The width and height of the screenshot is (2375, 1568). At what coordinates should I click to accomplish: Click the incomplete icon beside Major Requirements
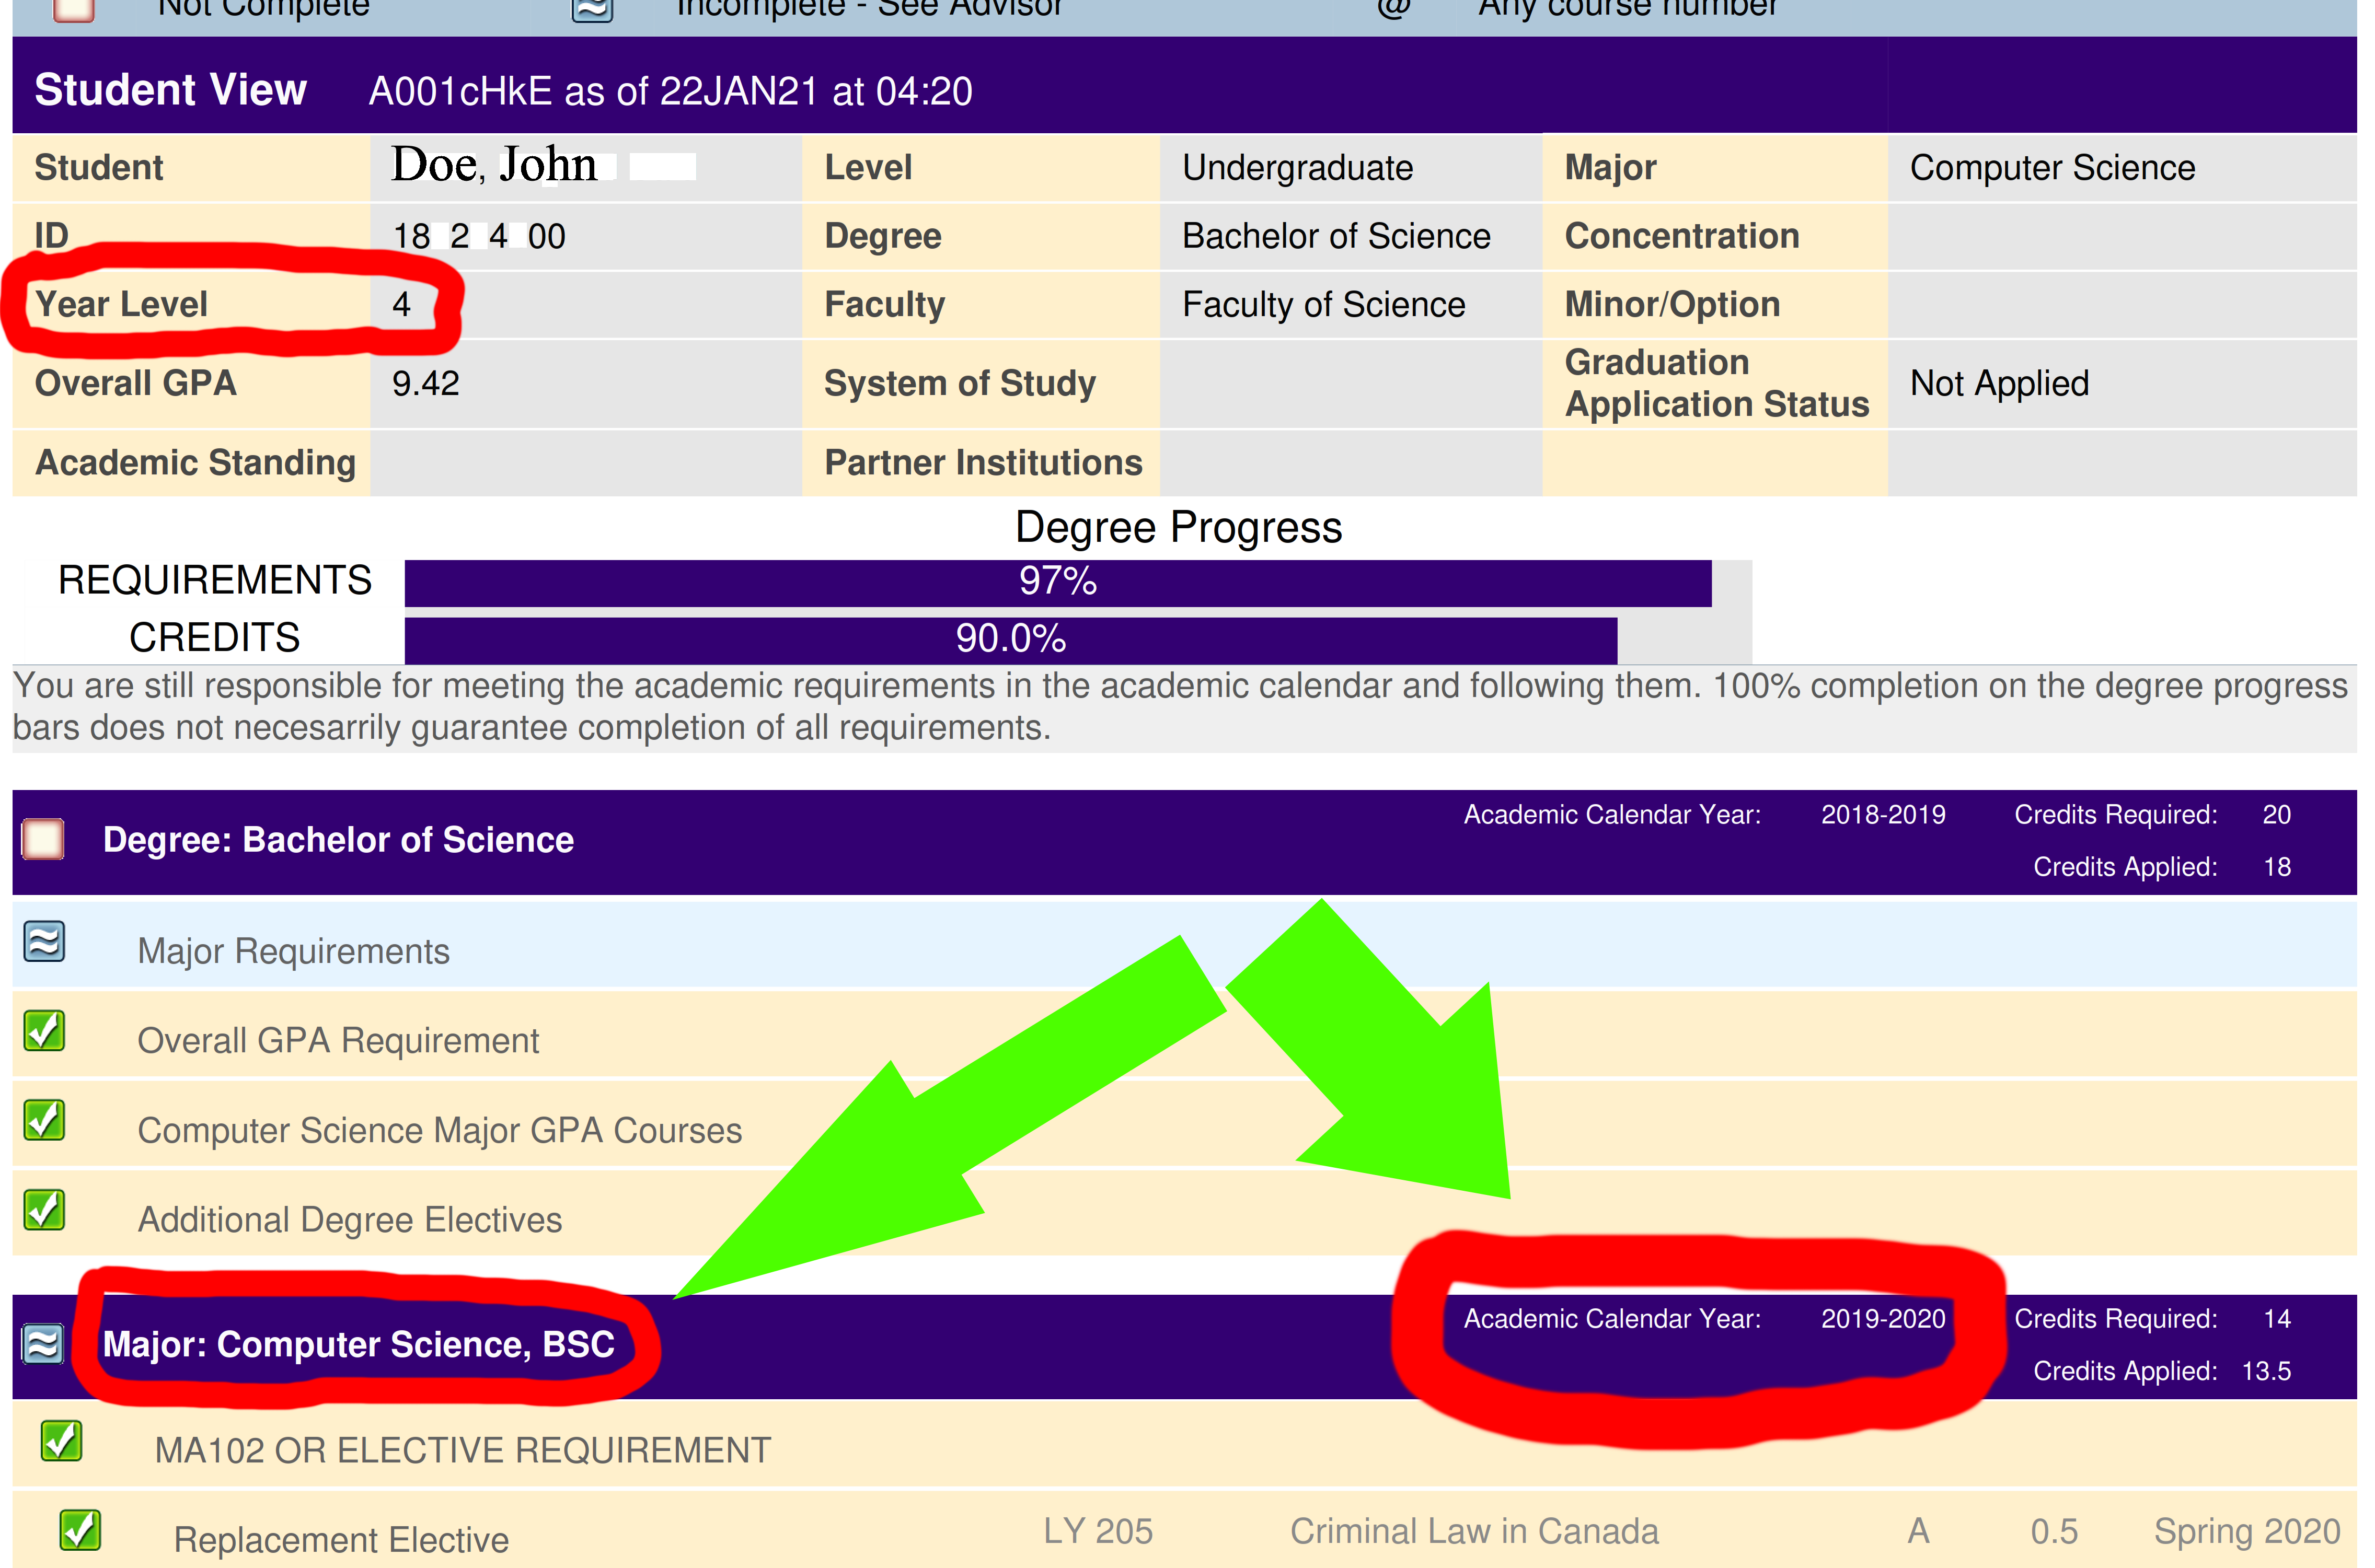44,942
